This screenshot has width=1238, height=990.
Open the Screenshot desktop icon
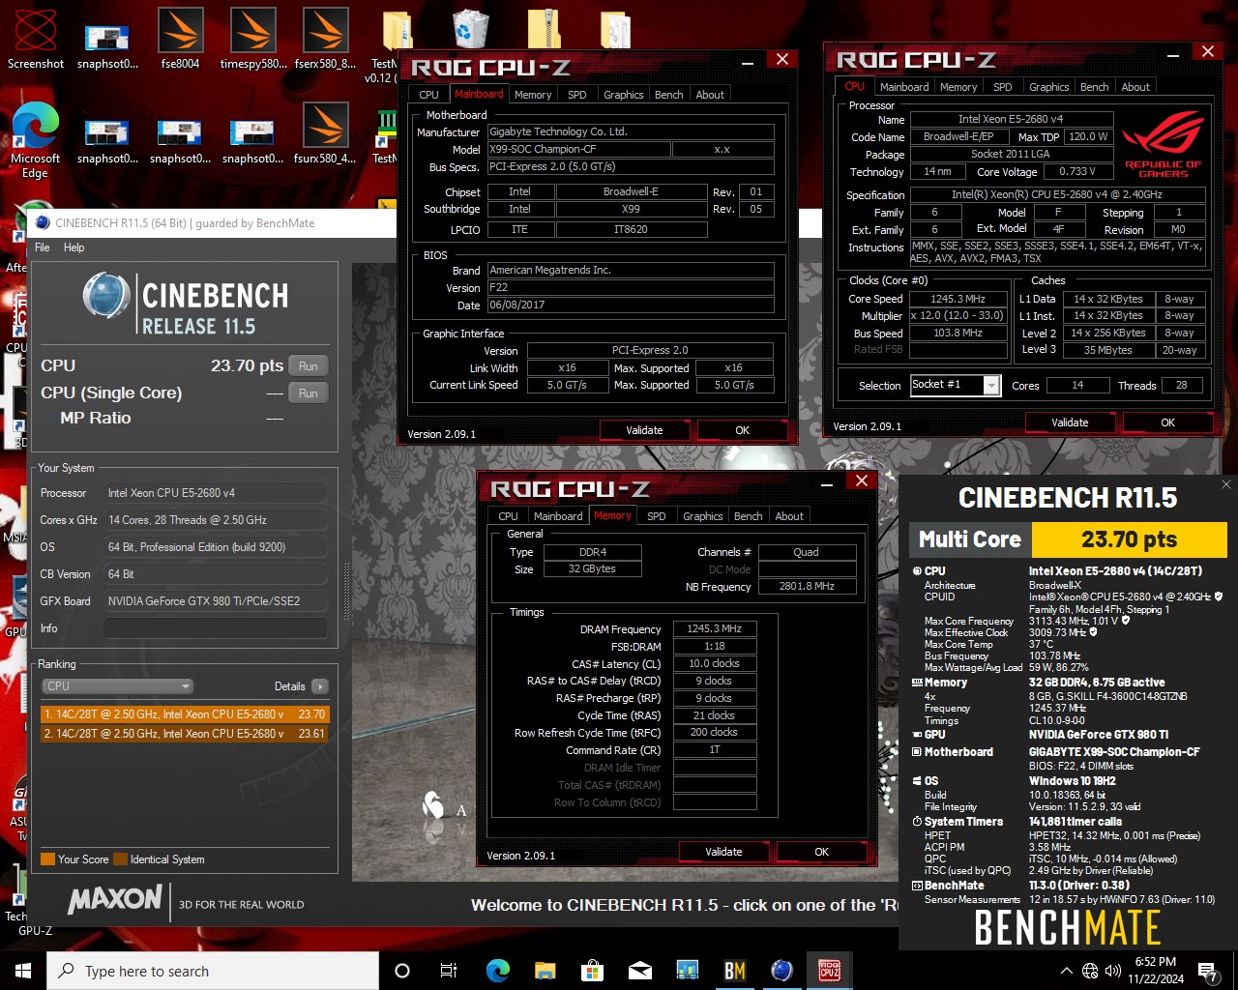36,39
